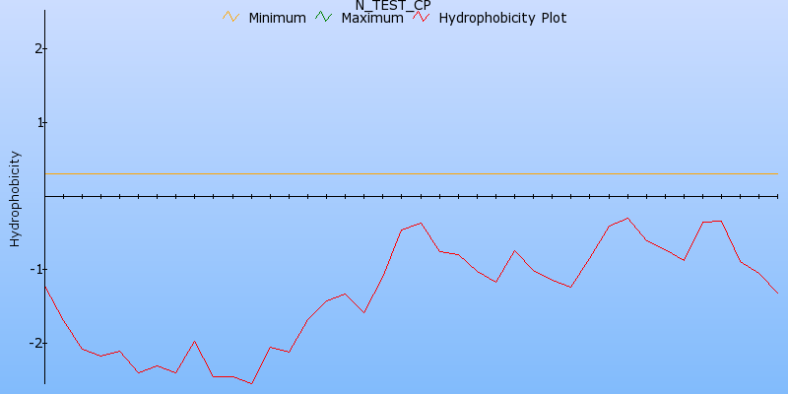Click the N_TEST_CP chart title

393,5
